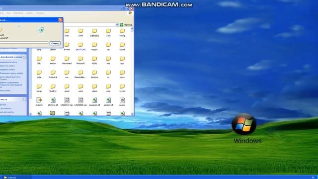Screen dimensions: 318x179
Task: Open the address bar dropdown arrow
Action: (x=117, y=24)
